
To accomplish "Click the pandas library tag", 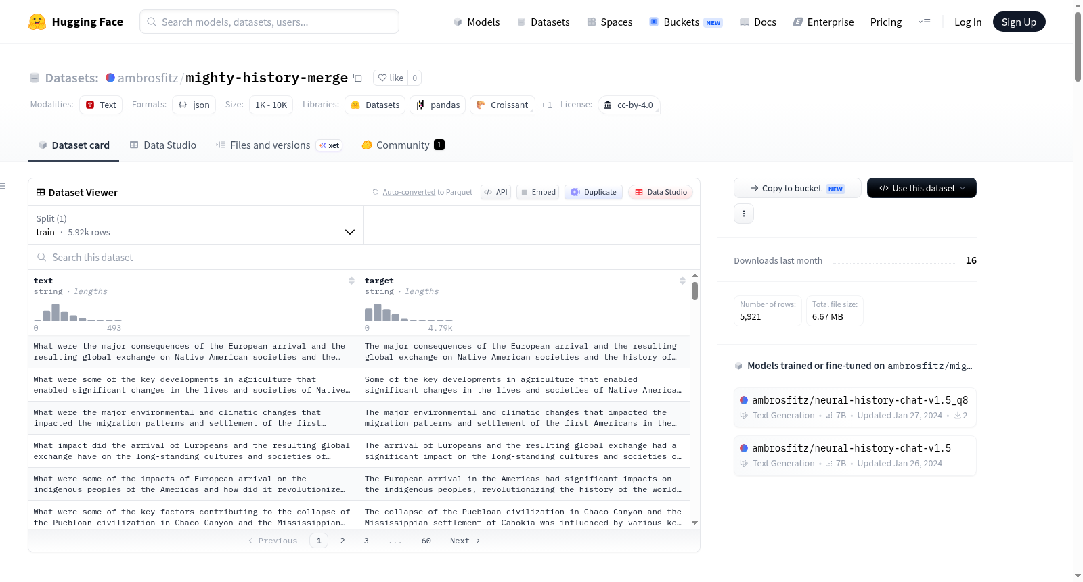I will click(x=437, y=105).
